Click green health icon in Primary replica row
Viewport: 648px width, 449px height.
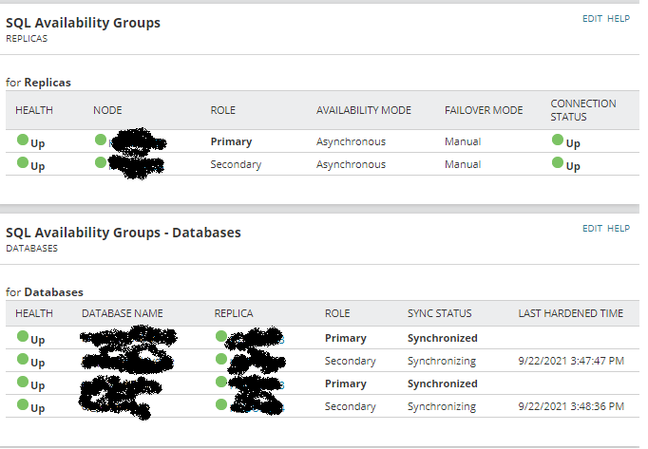(x=23, y=140)
